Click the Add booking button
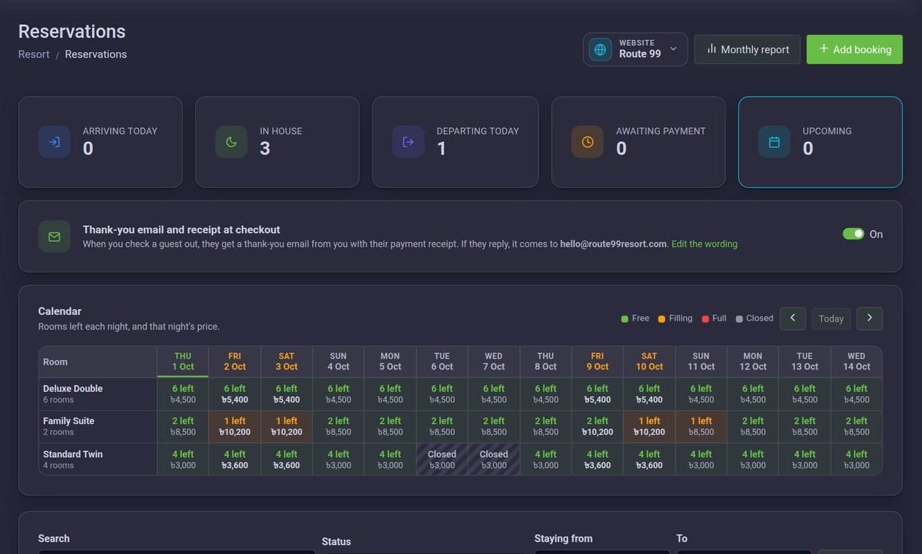This screenshot has width=922, height=554. 855,50
